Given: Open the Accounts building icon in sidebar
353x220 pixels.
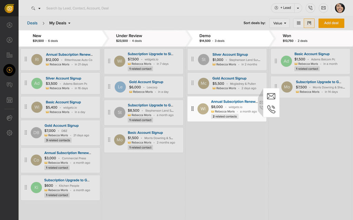Looking at the screenshot, I should pos(9,55).
